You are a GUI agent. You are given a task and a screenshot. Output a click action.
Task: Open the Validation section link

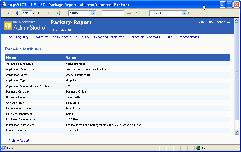click(136, 37)
